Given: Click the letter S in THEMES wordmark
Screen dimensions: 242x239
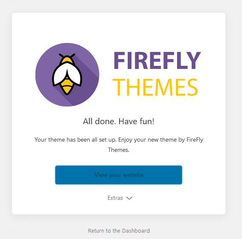Looking at the screenshot, I should point(192,87).
